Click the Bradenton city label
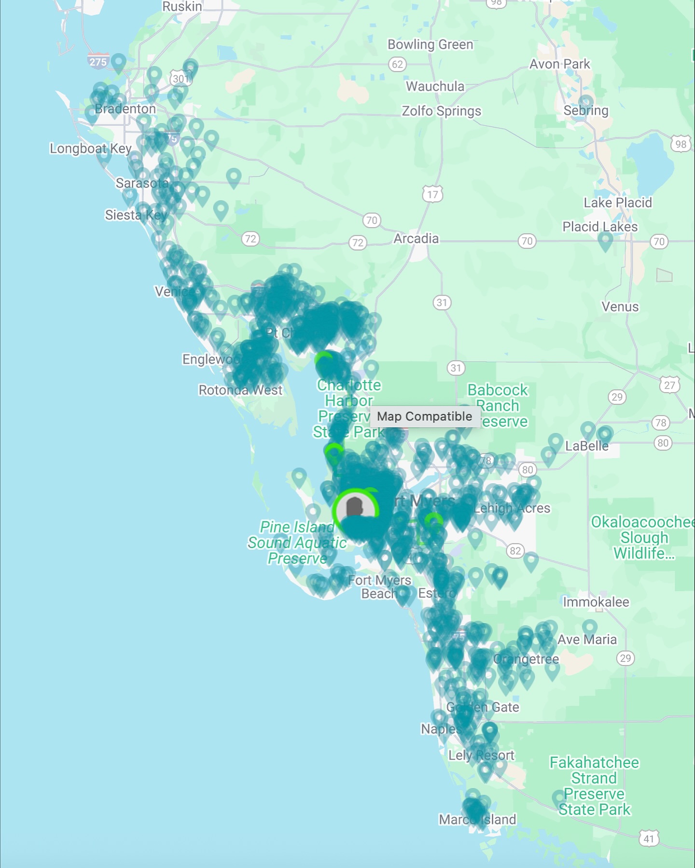The width and height of the screenshot is (695, 868). [125, 108]
